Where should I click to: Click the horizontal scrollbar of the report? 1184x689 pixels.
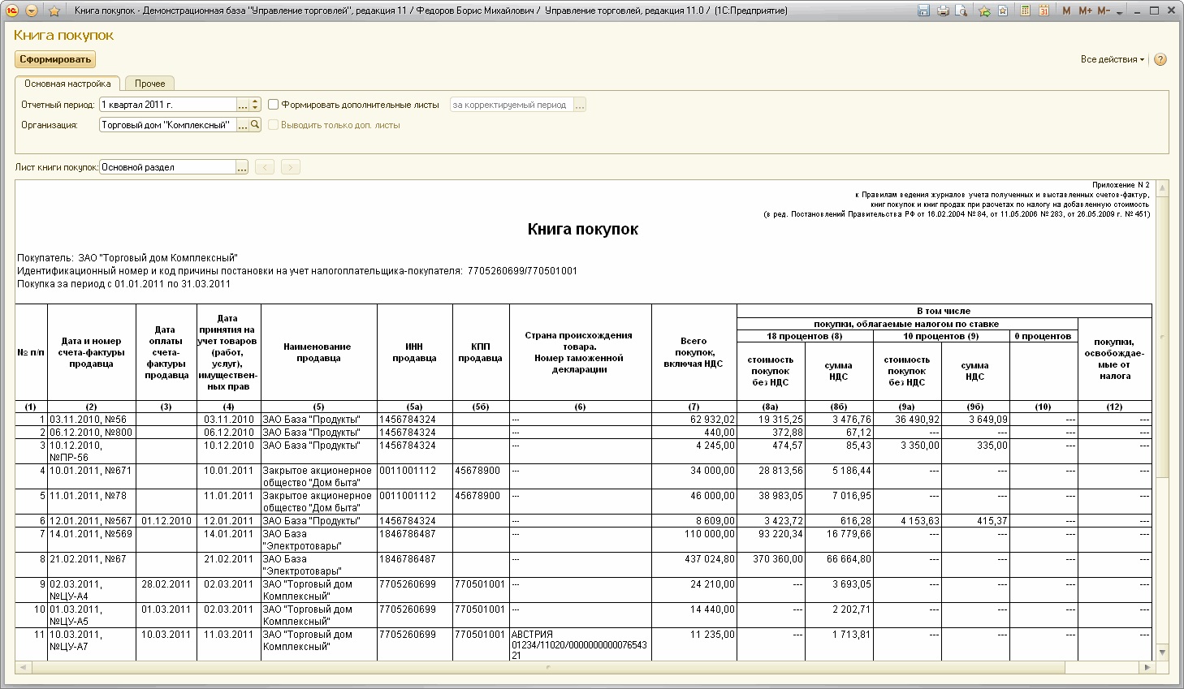pos(548,667)
